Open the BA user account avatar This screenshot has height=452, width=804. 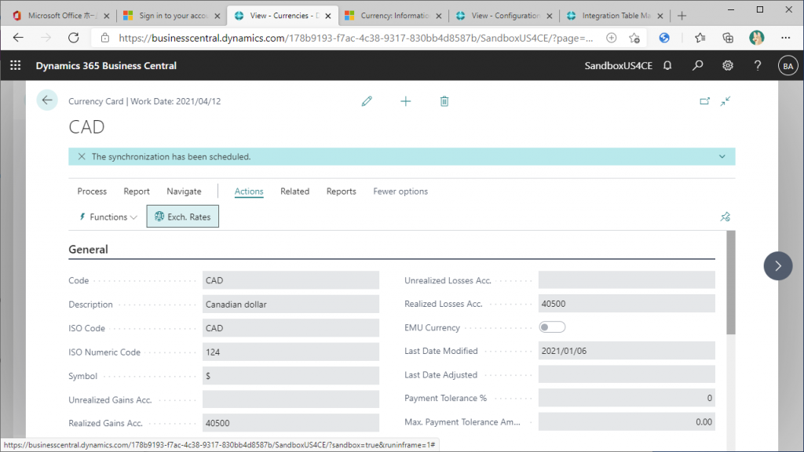[788, 66]
